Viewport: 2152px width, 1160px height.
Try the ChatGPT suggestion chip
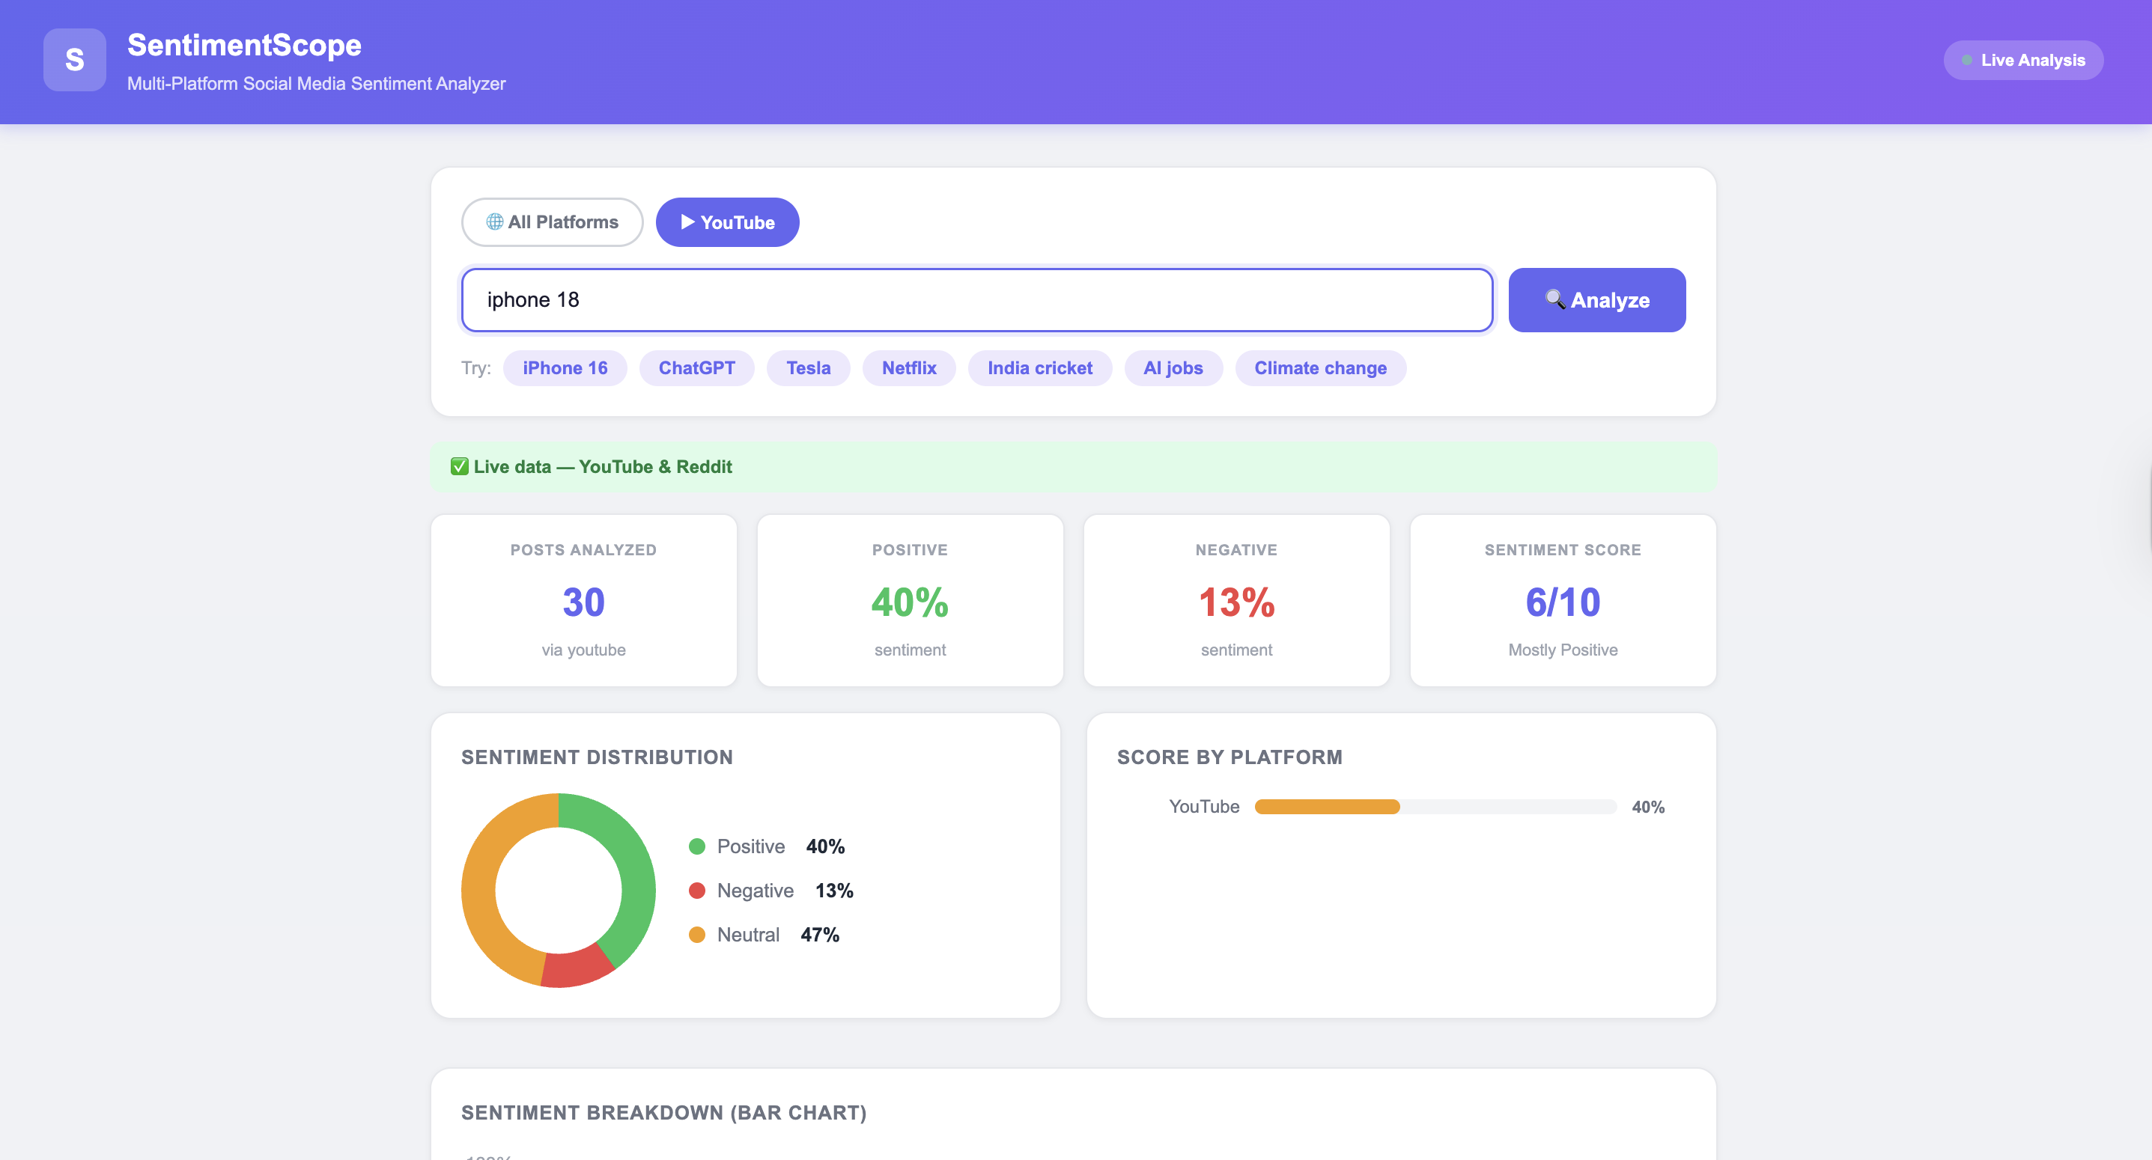[x=696, y=368]
